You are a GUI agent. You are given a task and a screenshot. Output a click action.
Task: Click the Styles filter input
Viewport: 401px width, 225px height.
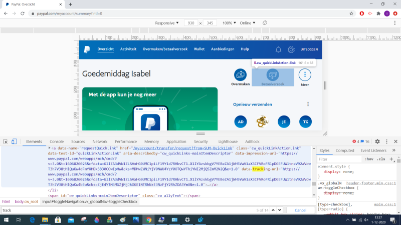[x=339, y=159]
